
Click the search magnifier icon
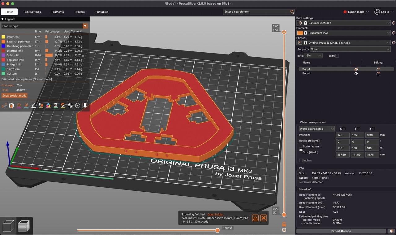(x=292, y=12)
